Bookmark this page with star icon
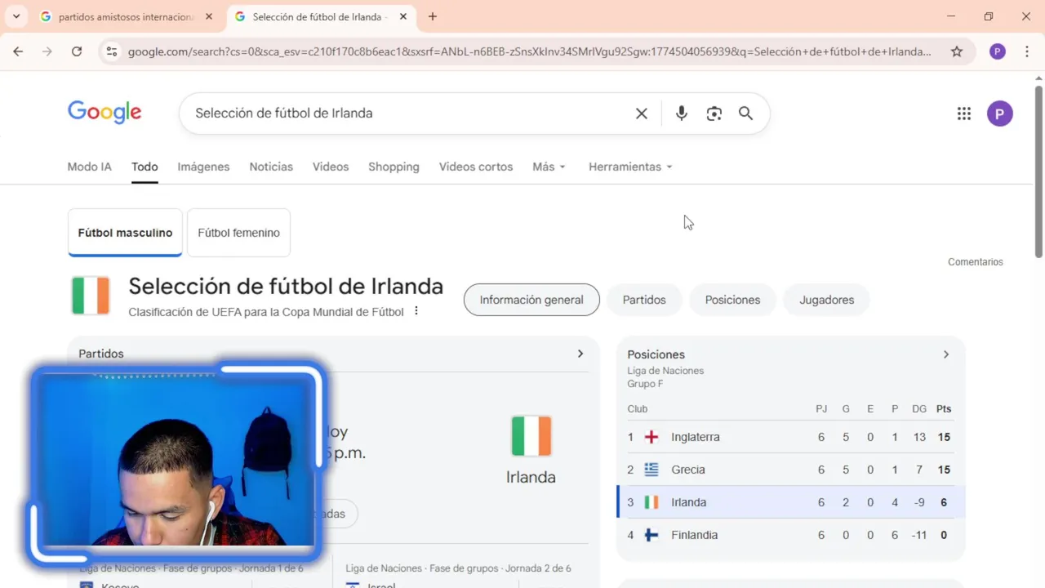The height and width of the screenshot is (588, 1045). (x=957, y=51)
